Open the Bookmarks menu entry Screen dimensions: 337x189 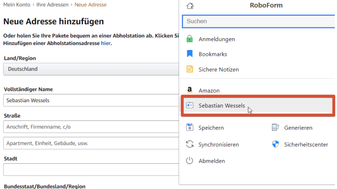tap(213, 54)
